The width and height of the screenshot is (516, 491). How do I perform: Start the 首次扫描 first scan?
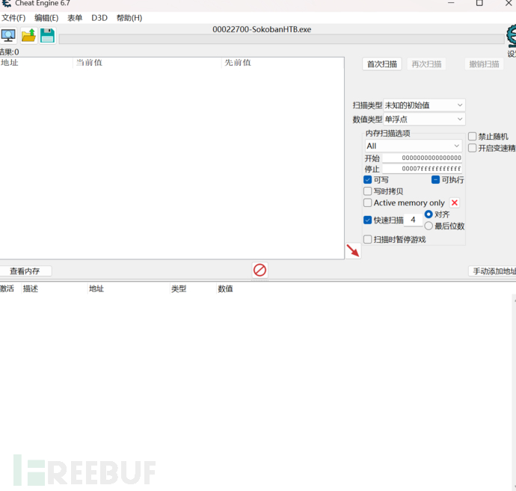coord(382,64)
